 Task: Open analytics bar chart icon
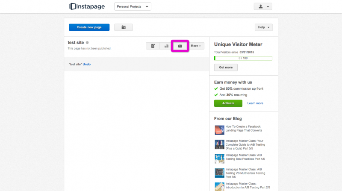coord(166,46)
